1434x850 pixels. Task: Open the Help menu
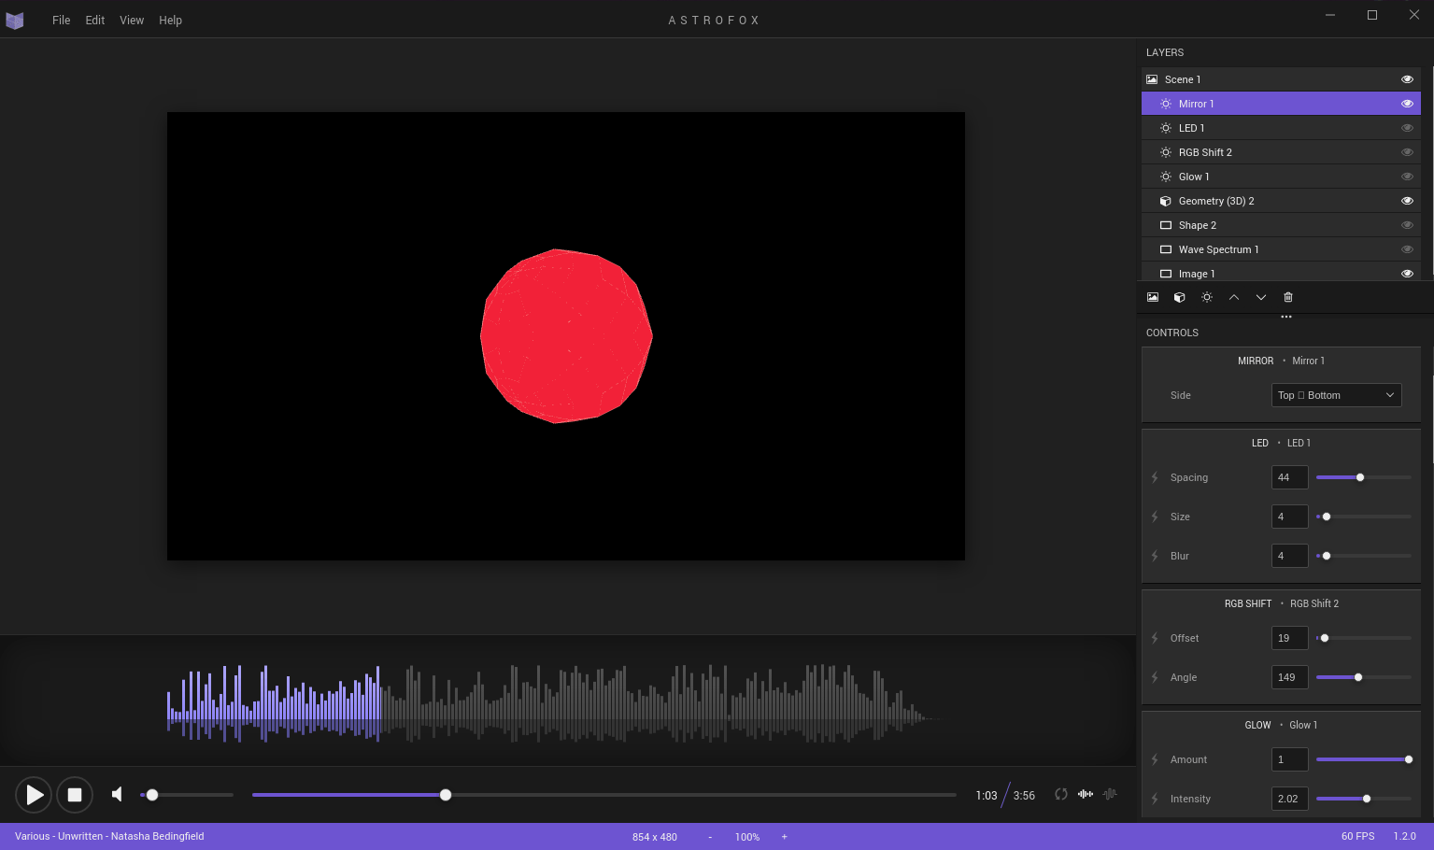click(170, 20)
